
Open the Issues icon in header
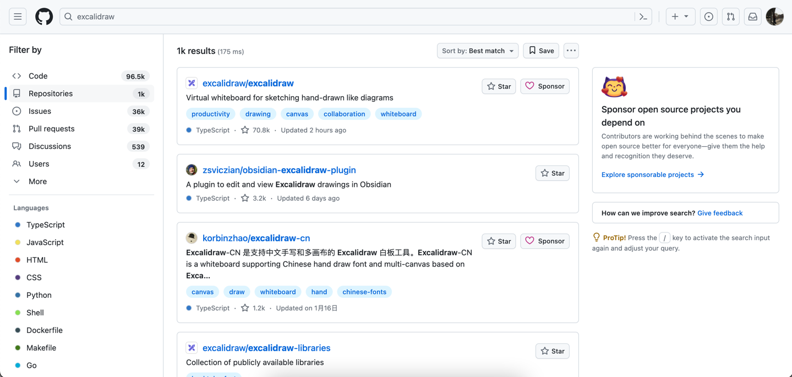[x=708, y=16]
